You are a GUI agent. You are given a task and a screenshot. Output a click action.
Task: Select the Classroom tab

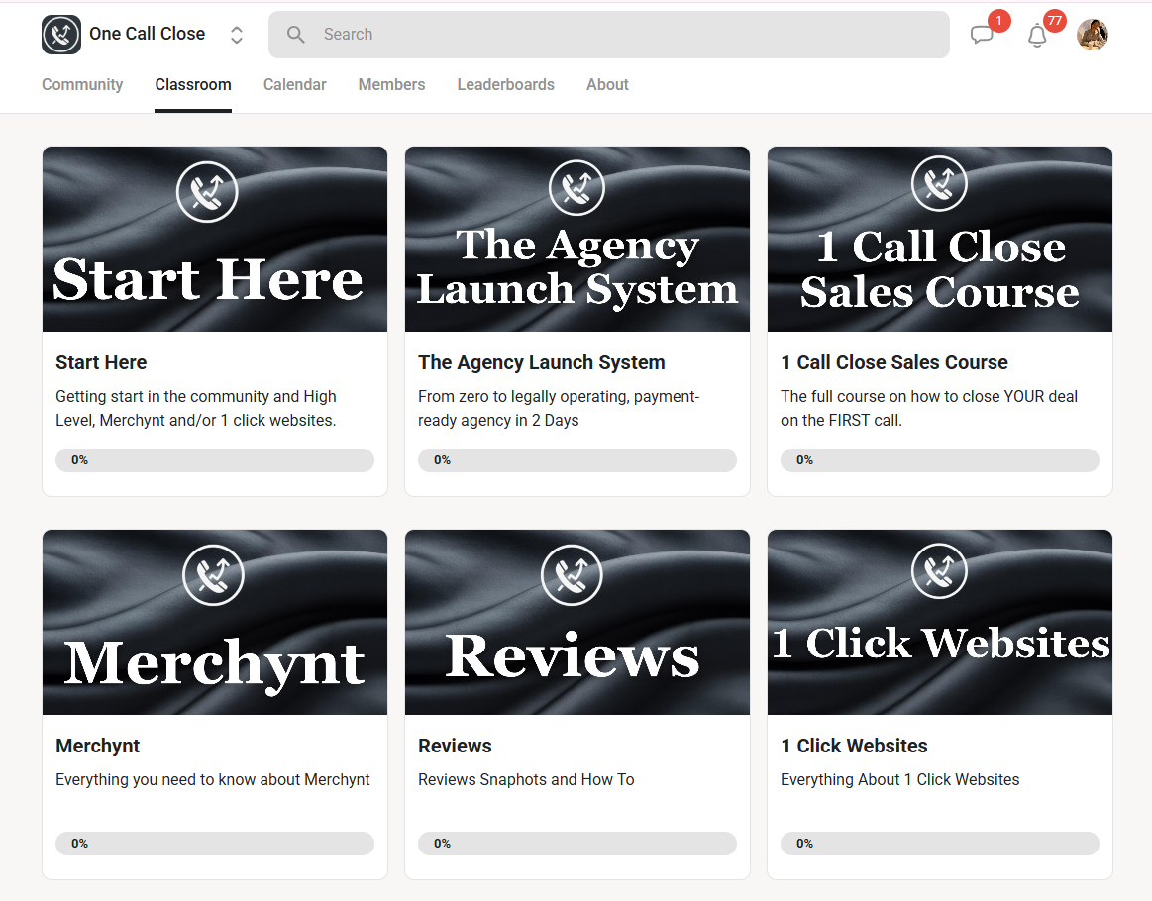tap(193, 84)
